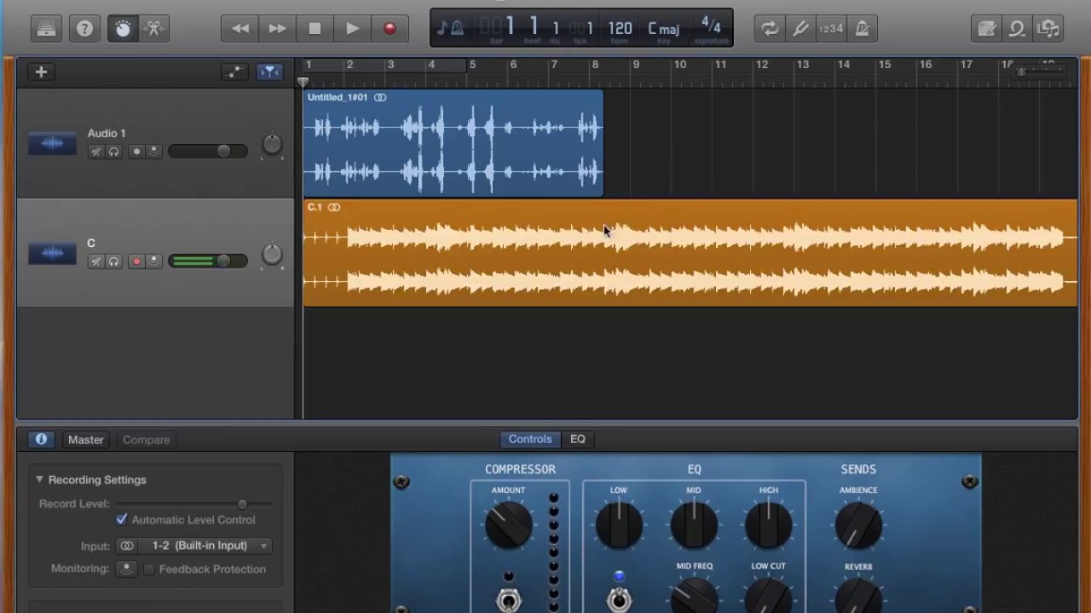The height and width of the screenshot is (613, 1091).
Task: Toggle the Smart Controls inspector info button
Action: 41,439
